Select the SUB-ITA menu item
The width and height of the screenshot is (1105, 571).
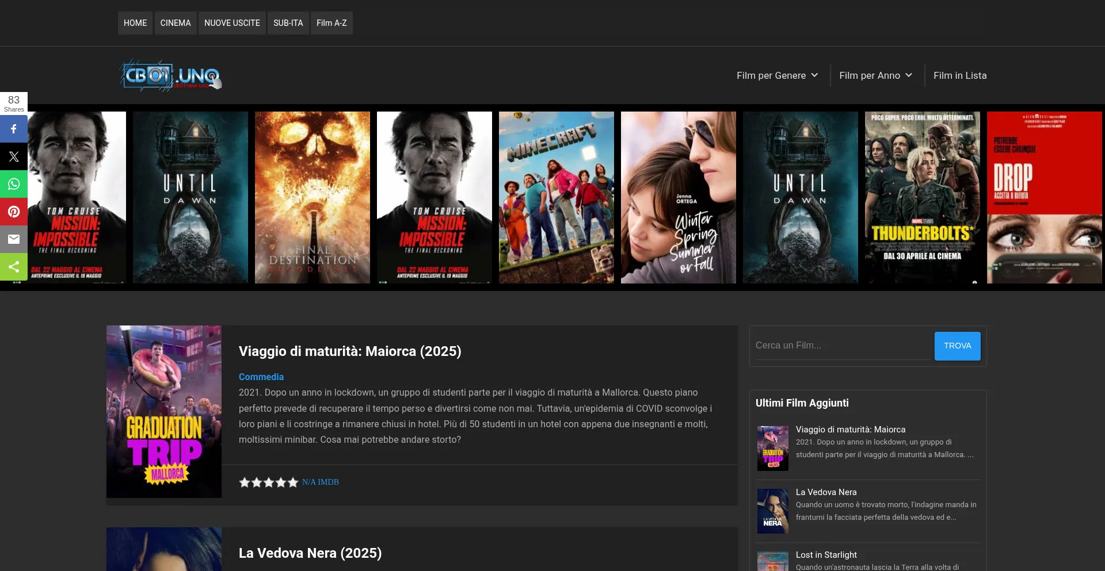pos(288,23)
